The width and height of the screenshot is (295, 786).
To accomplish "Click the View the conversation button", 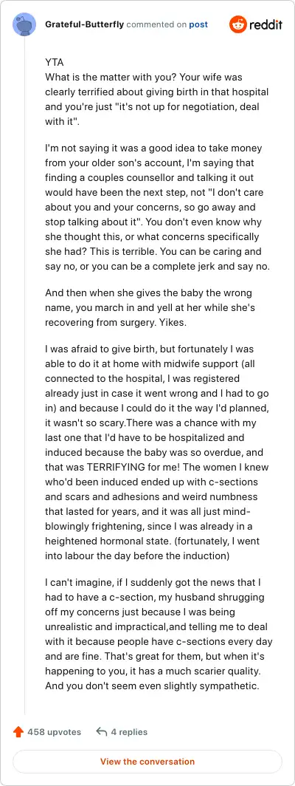I will pos(147,762).
